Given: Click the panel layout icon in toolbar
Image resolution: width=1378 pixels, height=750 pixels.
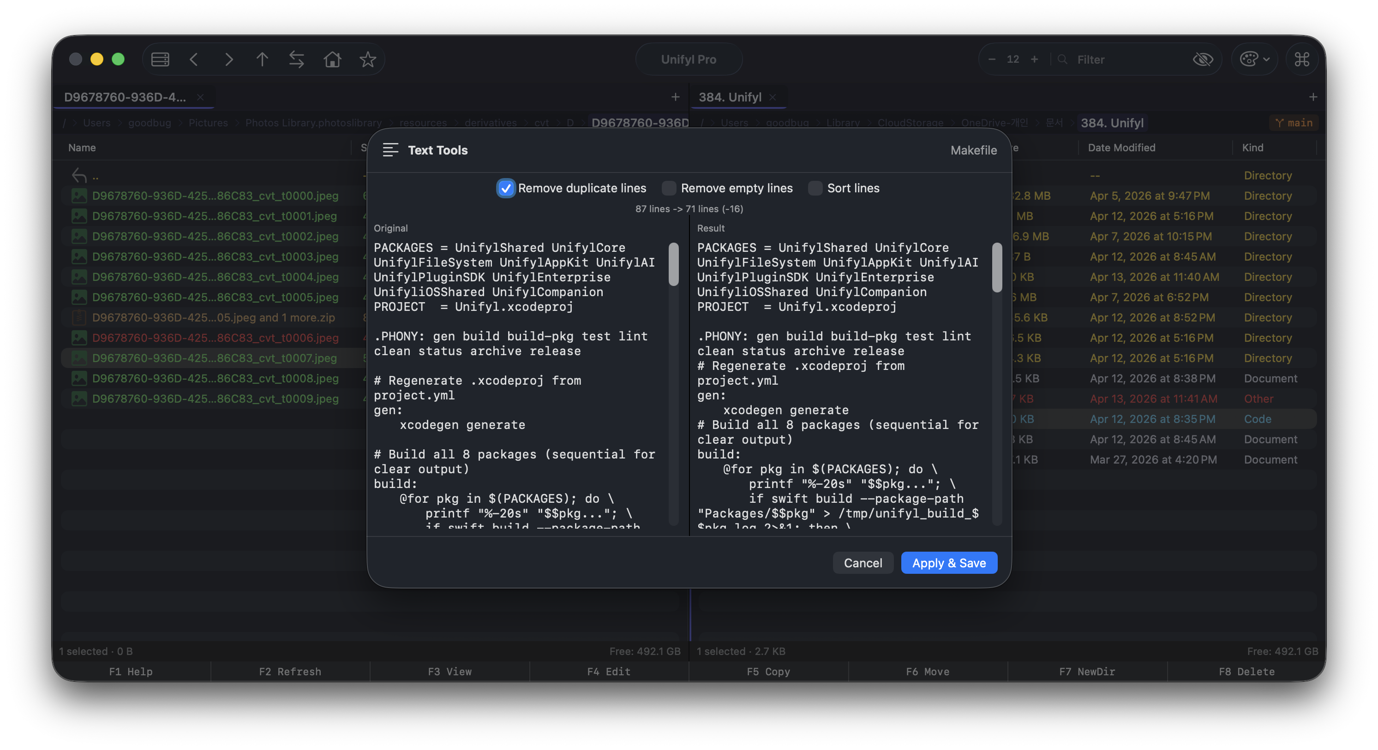Looking at the screenshot, I should pyautogui.click(x=160, y=60).
